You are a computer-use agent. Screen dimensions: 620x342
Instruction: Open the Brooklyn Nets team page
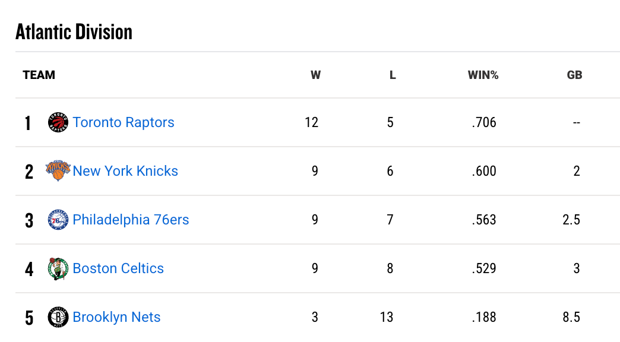(x=116, y=317)
